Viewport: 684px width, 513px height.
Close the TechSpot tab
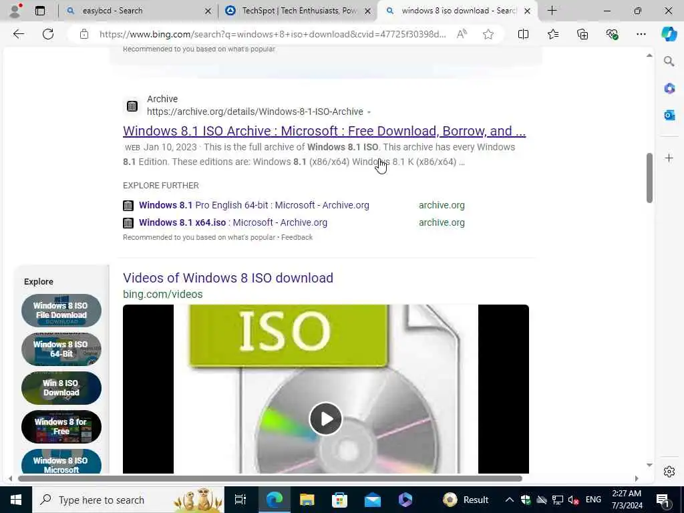368,11
